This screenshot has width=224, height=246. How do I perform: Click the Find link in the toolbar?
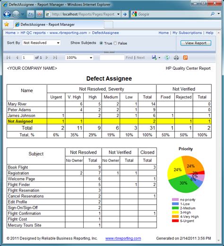pyautogui.click(x=129, y=57)
